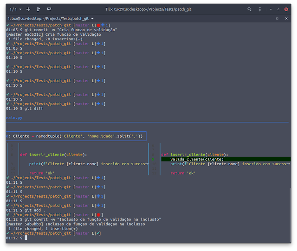Open the find in terminal search icon
Image resolution: width=297 pixels, height=251 pixels.
249,9
